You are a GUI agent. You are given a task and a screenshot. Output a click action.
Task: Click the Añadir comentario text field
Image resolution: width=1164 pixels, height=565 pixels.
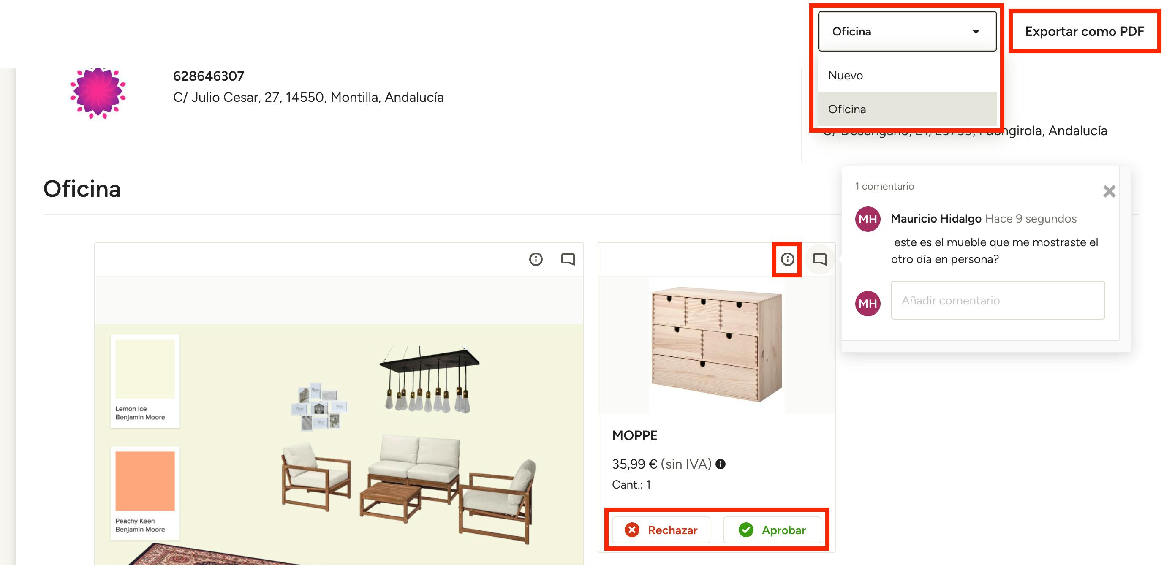[997, 300]
